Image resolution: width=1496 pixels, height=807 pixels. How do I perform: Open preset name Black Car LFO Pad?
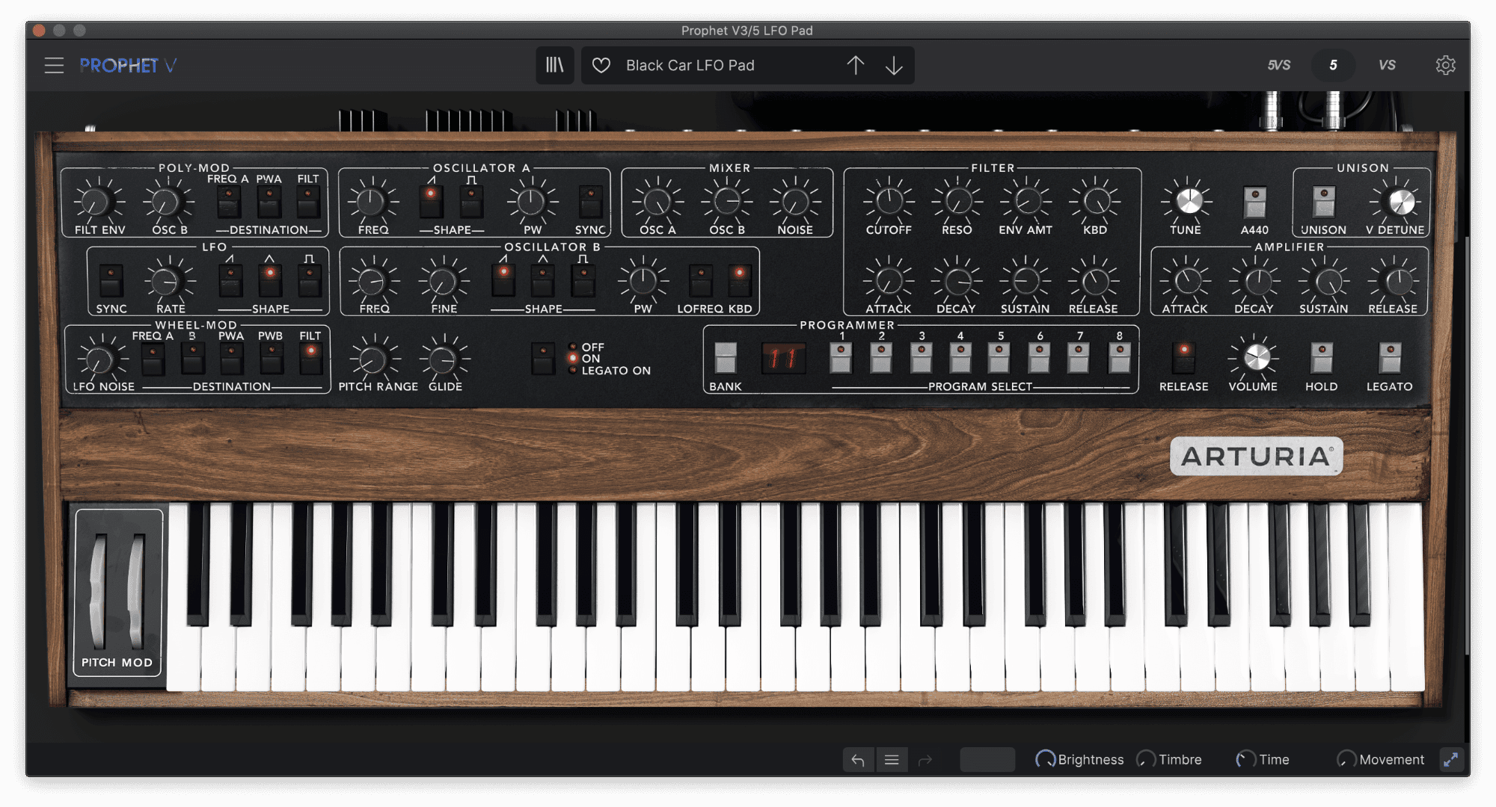(x=690, y=66)
